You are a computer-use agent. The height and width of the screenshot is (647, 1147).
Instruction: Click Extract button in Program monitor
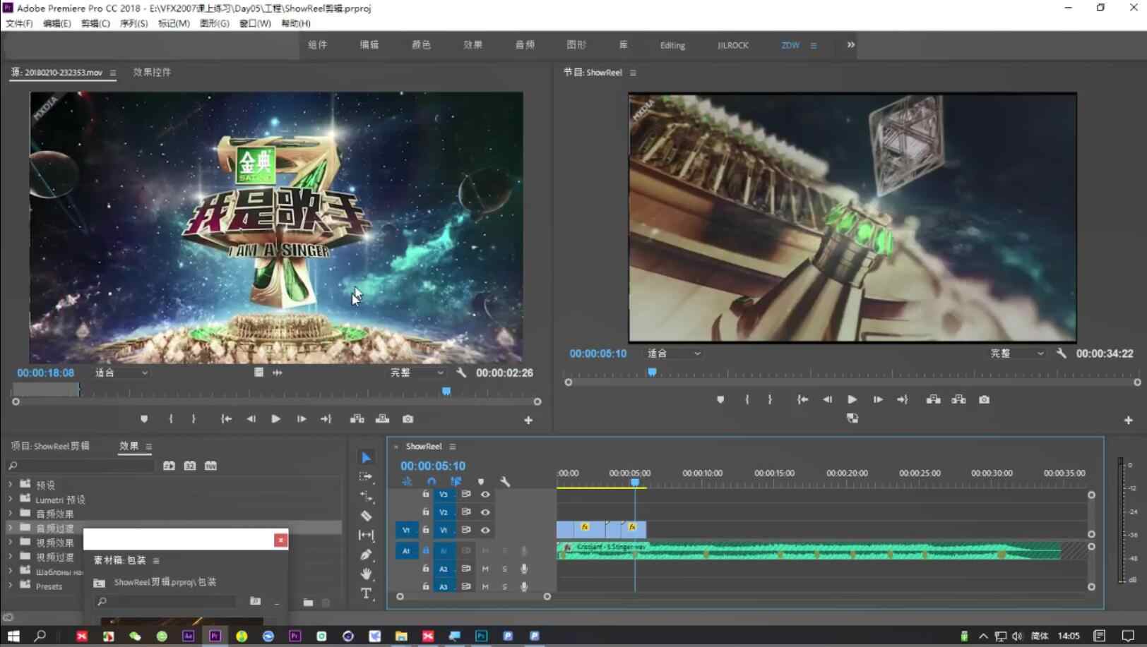(x=958, y=399)
